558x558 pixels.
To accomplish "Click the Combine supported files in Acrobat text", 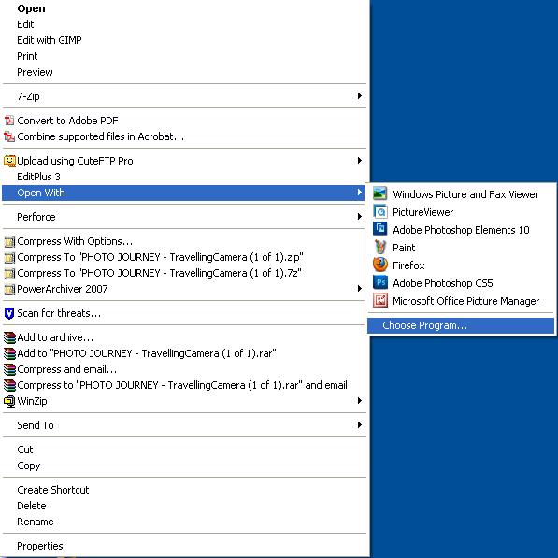I will (100, 136).
